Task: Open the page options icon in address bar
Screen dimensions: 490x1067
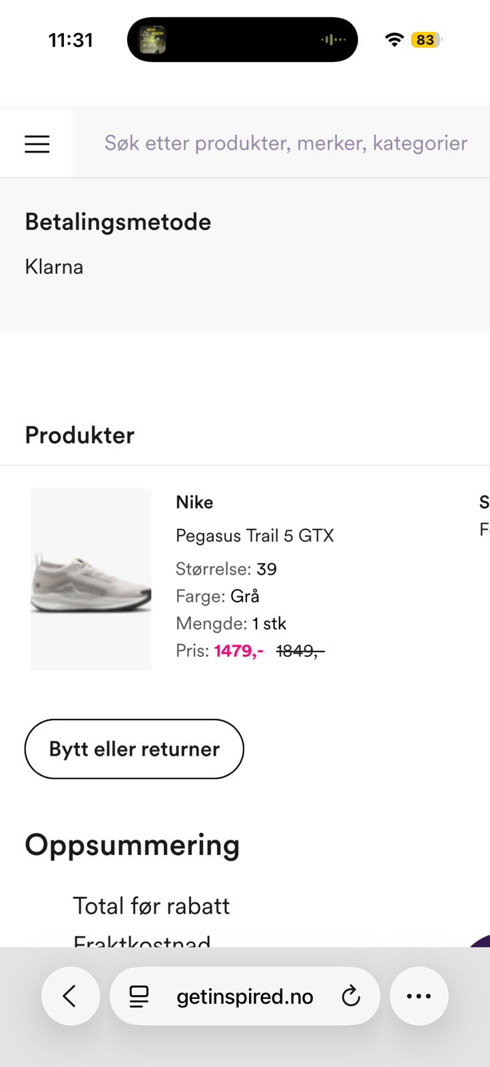Action: [x=139, y=996]
